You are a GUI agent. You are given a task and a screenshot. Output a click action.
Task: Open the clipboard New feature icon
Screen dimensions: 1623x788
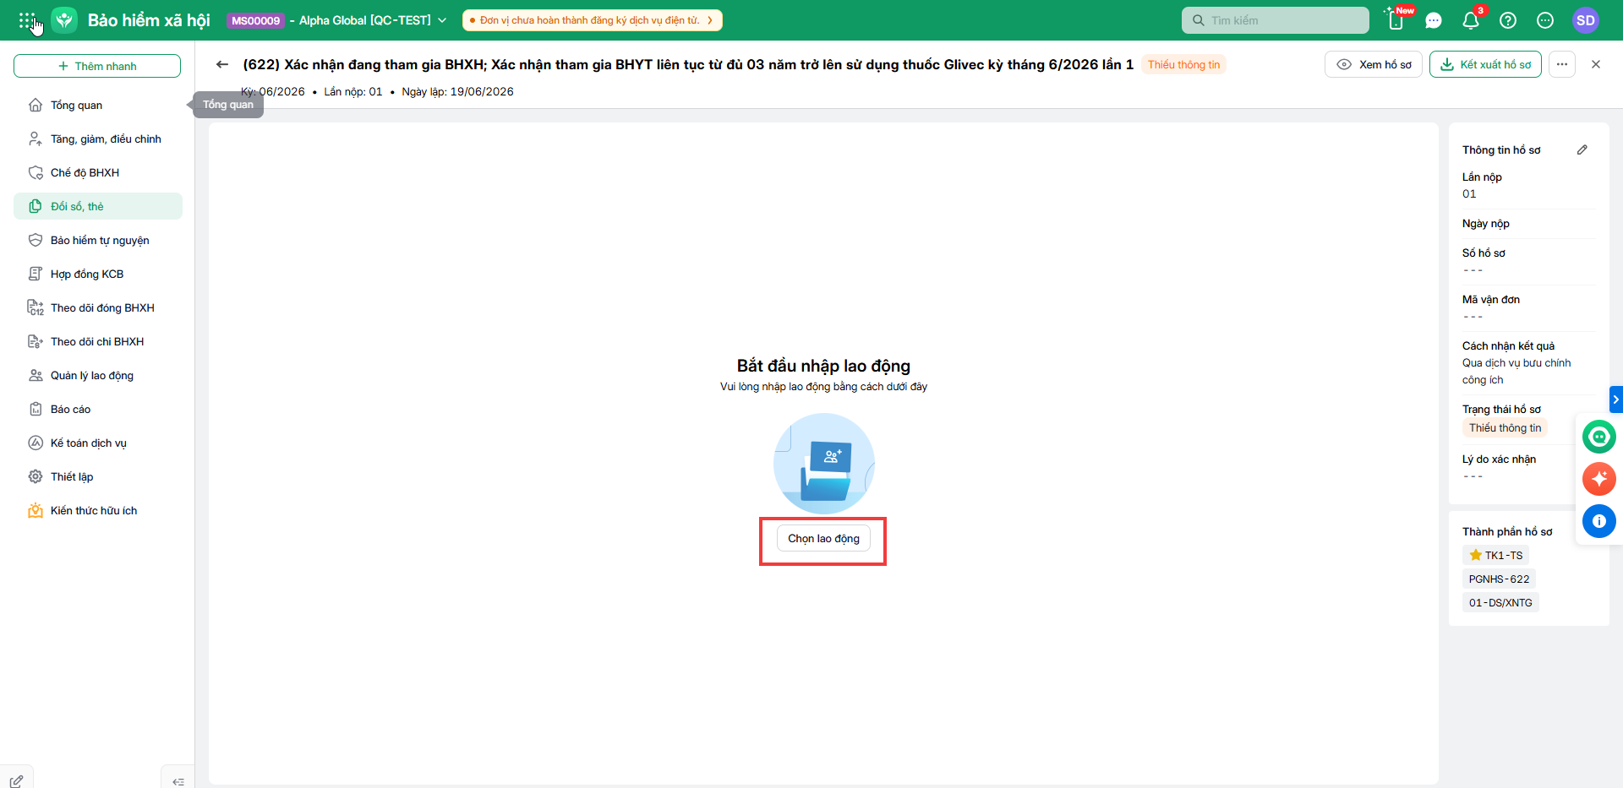click(x=1396, y=20)
